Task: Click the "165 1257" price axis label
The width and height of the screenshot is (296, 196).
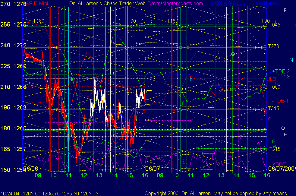Action: [x=13, y=149]
